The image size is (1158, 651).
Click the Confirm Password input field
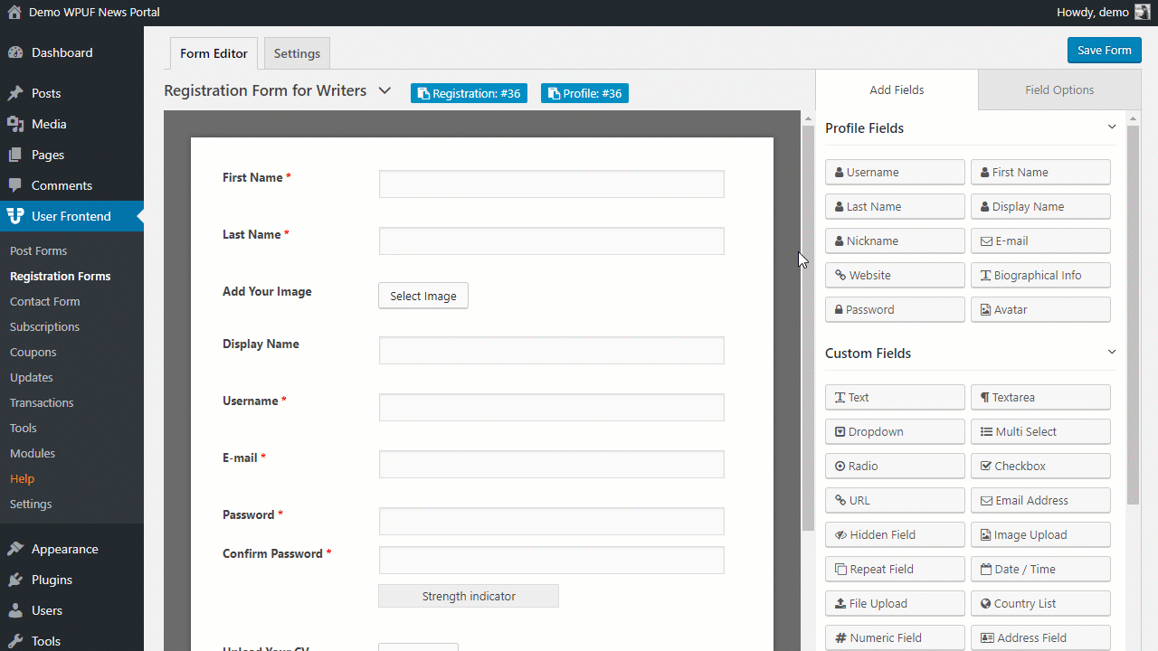click(552, 560)
